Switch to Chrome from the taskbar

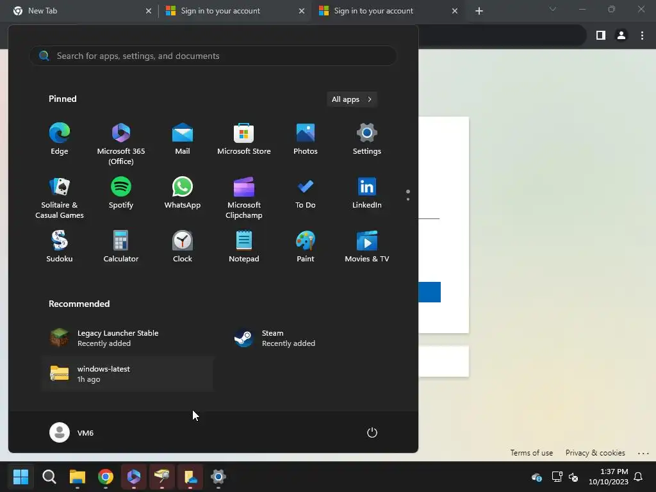coord(106,477)
